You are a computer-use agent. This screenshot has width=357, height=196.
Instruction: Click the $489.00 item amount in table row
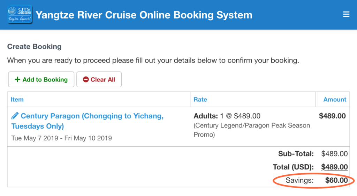point(332,116)
